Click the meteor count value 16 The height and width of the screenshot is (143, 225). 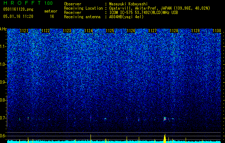pyautogui.click(x=52, y=16)
